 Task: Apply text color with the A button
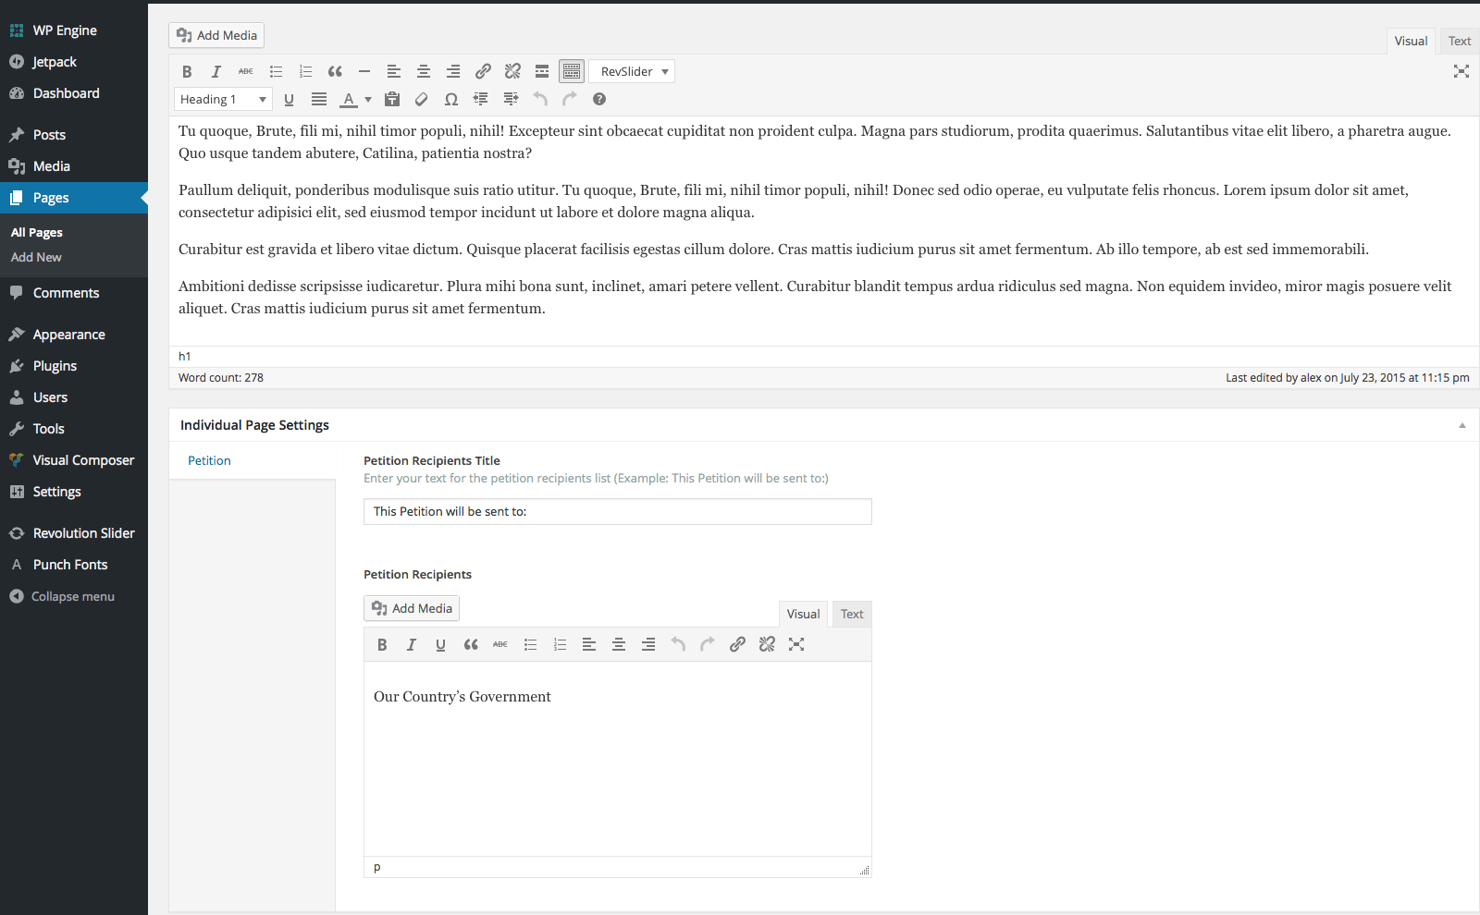(x=349, y=99)
